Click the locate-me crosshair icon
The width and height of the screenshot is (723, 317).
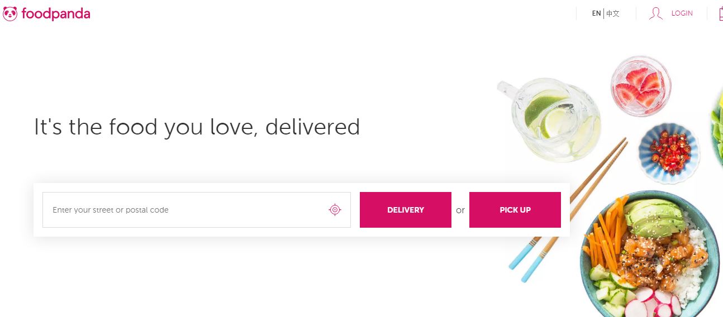(x=335, y=210)
